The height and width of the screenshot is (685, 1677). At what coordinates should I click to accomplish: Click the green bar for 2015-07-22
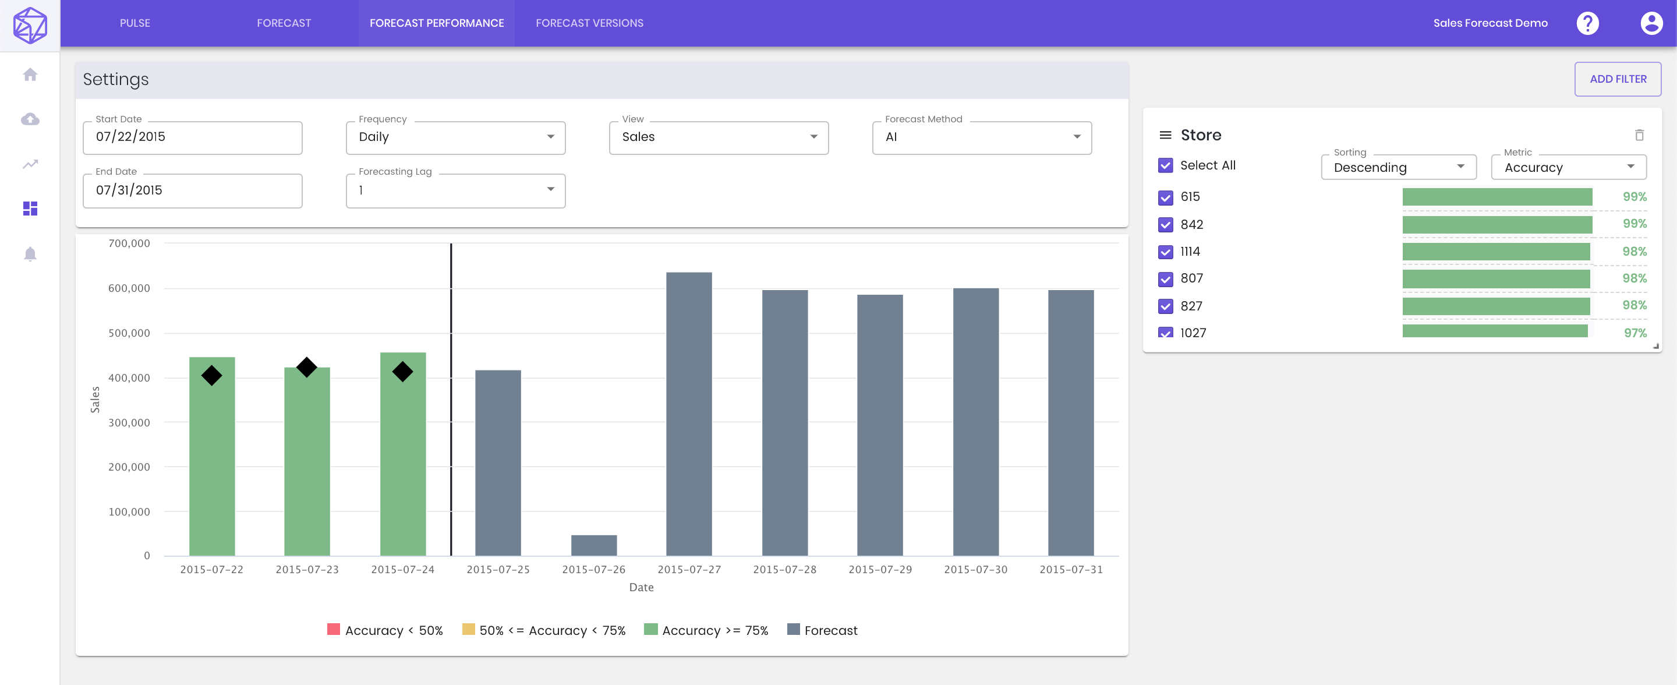[211, 456]
